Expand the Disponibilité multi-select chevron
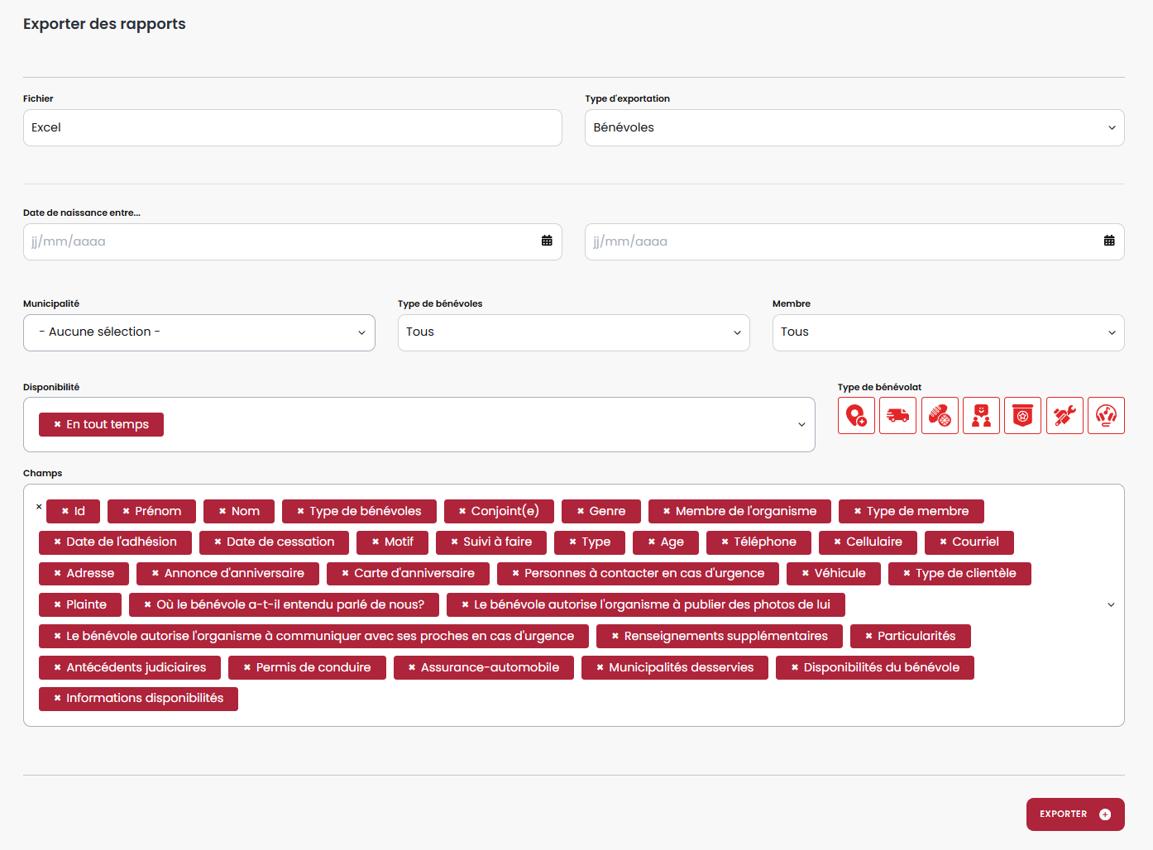The width and height of the screenshot is (1153, 850). point(801,425)
